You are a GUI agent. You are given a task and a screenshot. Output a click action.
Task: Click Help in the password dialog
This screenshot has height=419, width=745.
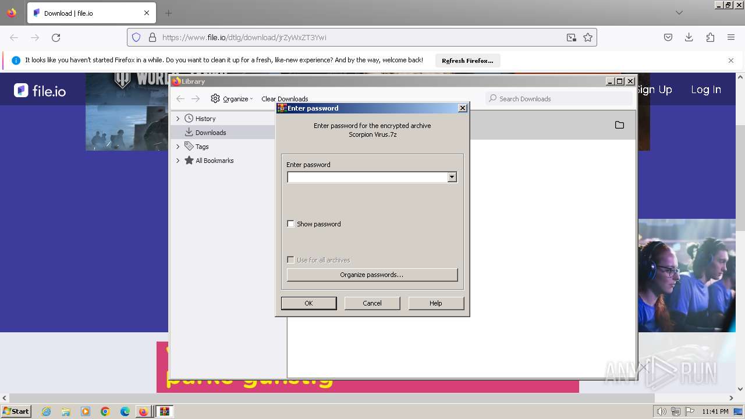(x=436, y=303)
